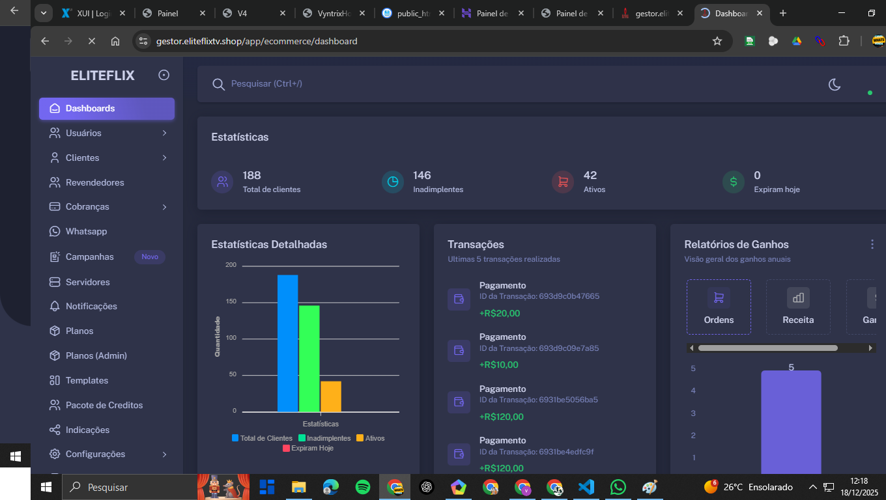Expand the Usuários submenu
Viewport: 886px width, 500px height.
[164, 133]
